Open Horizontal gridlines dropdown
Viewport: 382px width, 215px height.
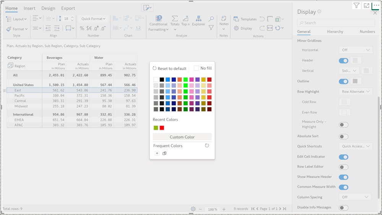(x=356, y=50)
